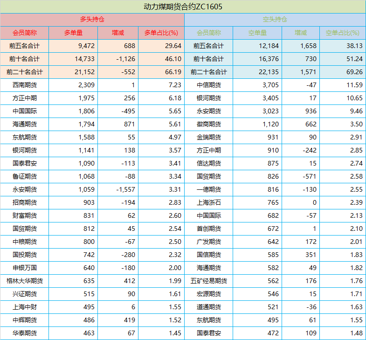Image resolution: width=366 pixels, height=340 pixels.
Task: Select the 中粮期货 member cell
Action: coord(25,242)
